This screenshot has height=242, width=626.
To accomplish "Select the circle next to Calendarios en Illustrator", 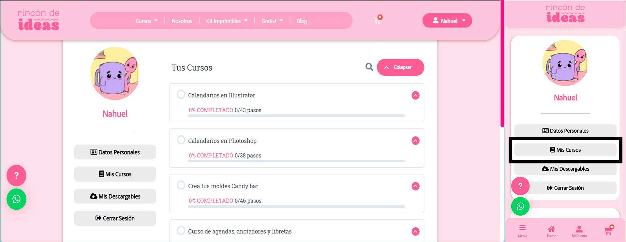I will point(181,95).
